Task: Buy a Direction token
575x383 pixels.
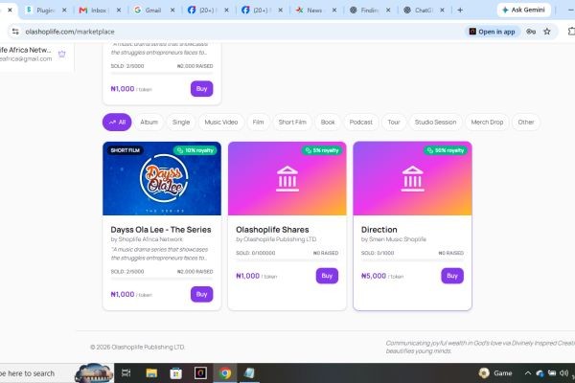Action: click(x=452, y=276)
